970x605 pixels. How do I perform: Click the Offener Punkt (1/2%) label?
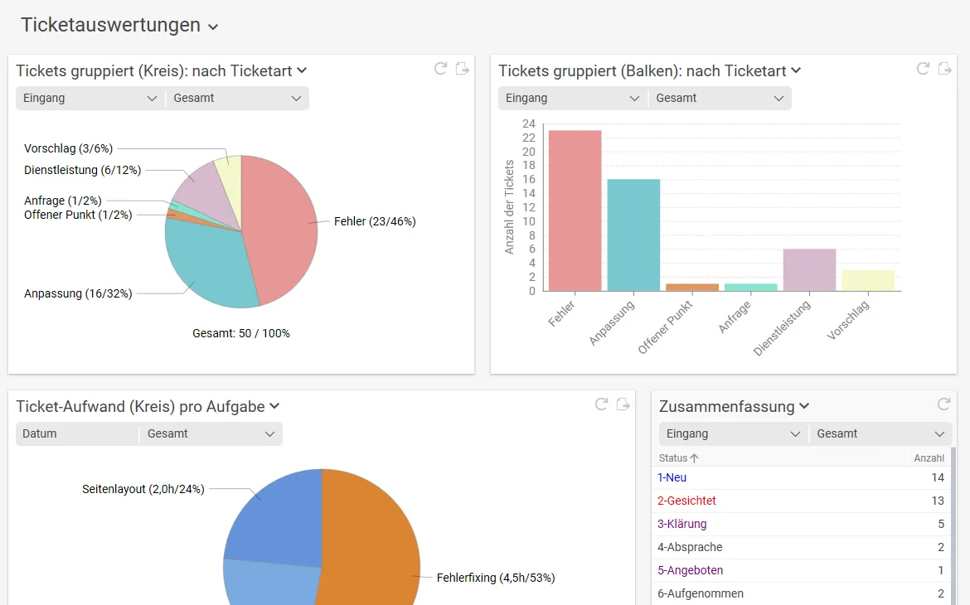(78, 215)
